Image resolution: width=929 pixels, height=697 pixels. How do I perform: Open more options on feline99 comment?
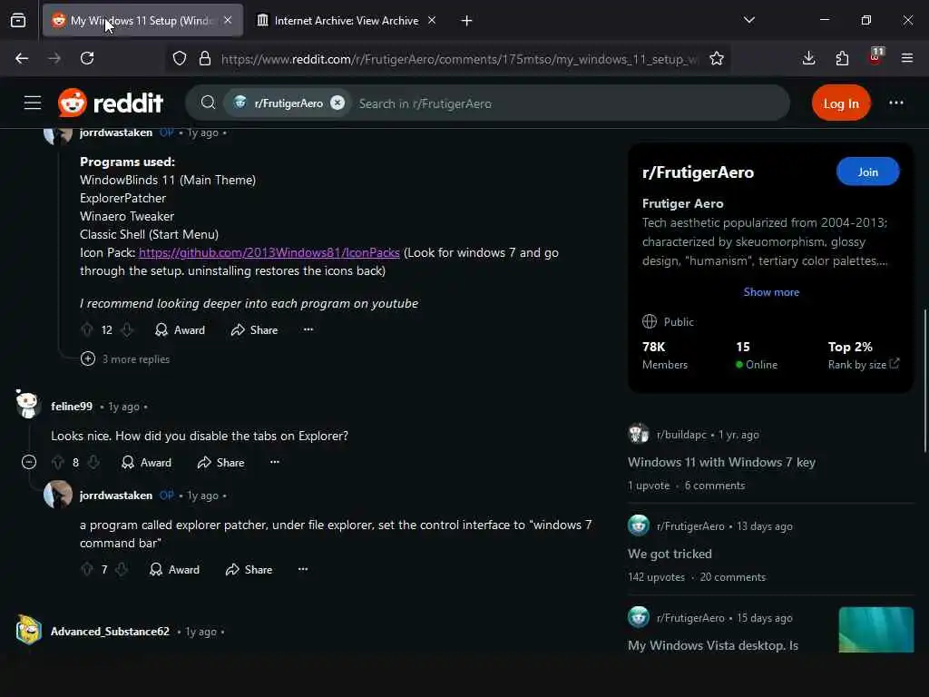(275, 462)
